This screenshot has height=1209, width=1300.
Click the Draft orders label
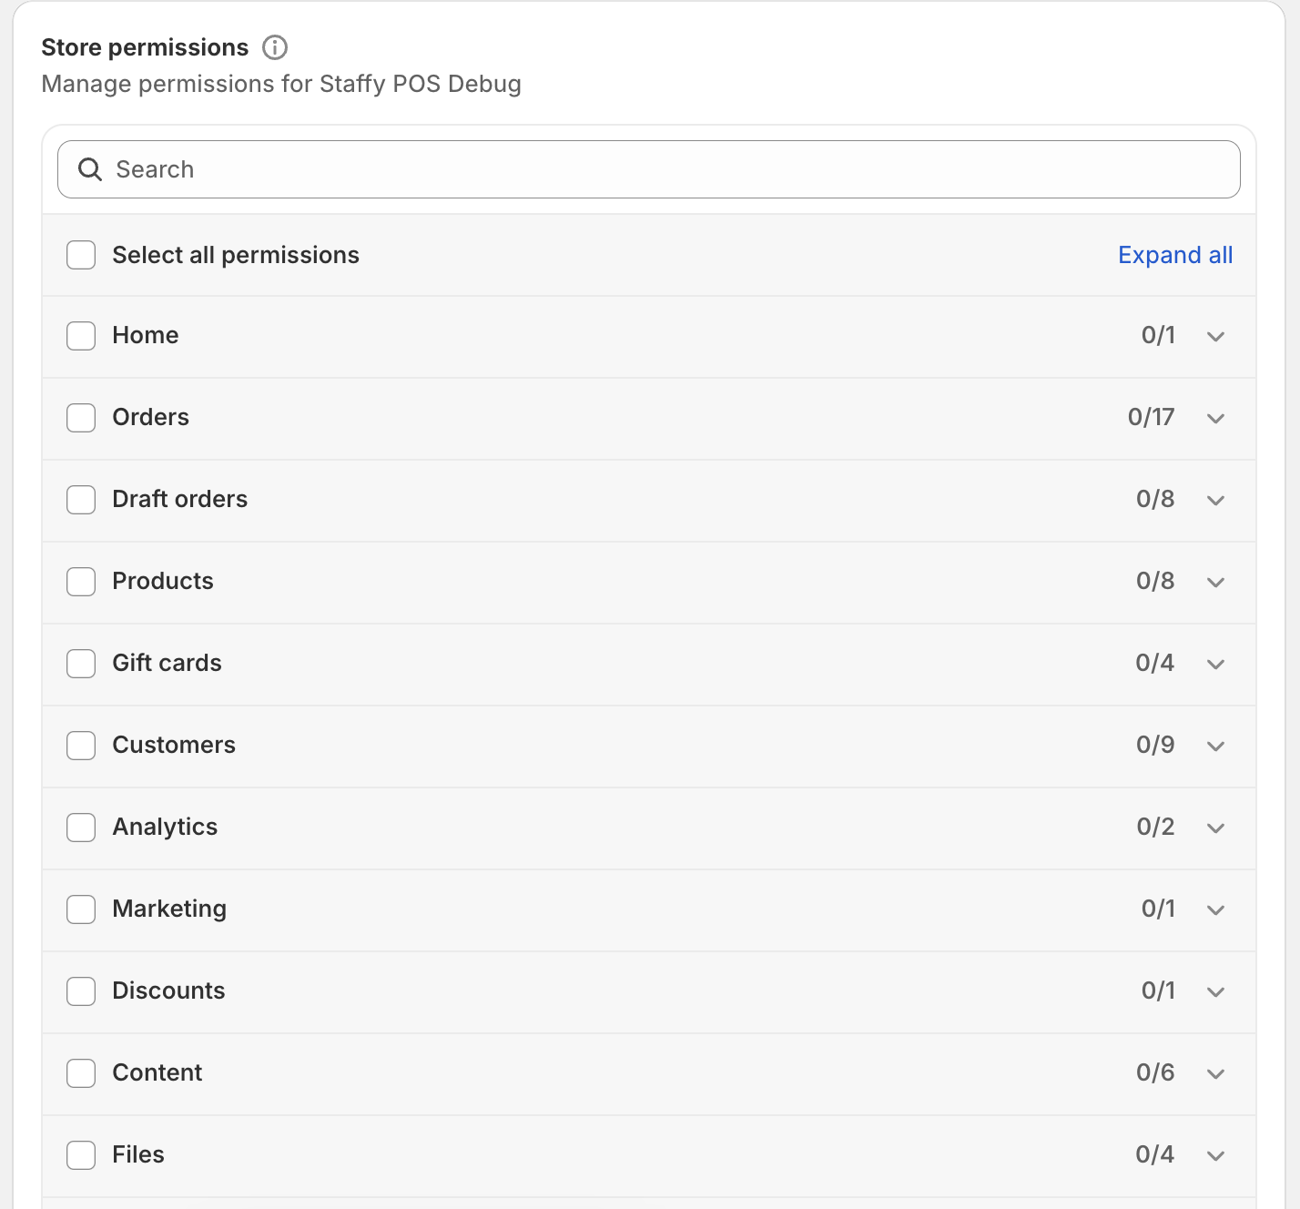[179, 499]
